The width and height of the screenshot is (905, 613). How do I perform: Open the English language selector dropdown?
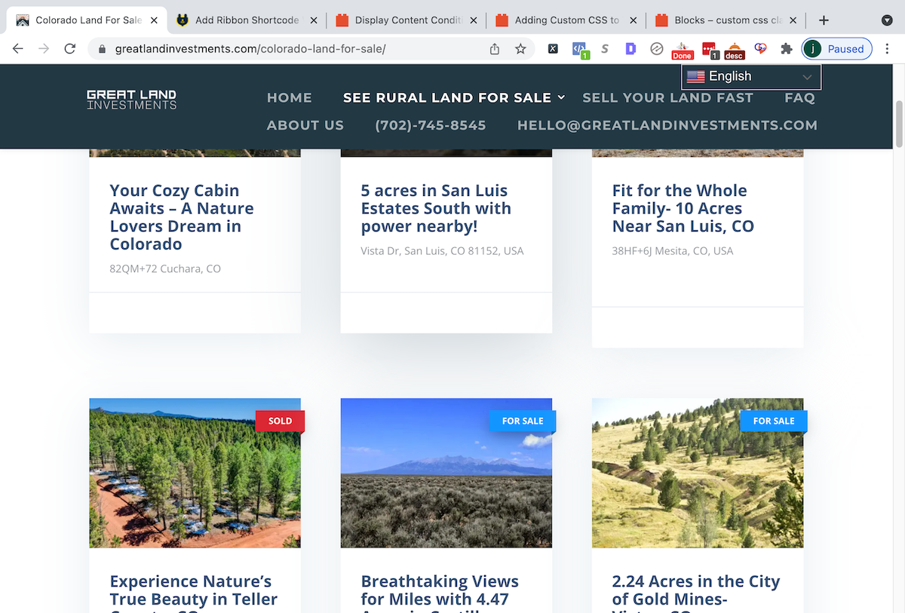(751, 76)
